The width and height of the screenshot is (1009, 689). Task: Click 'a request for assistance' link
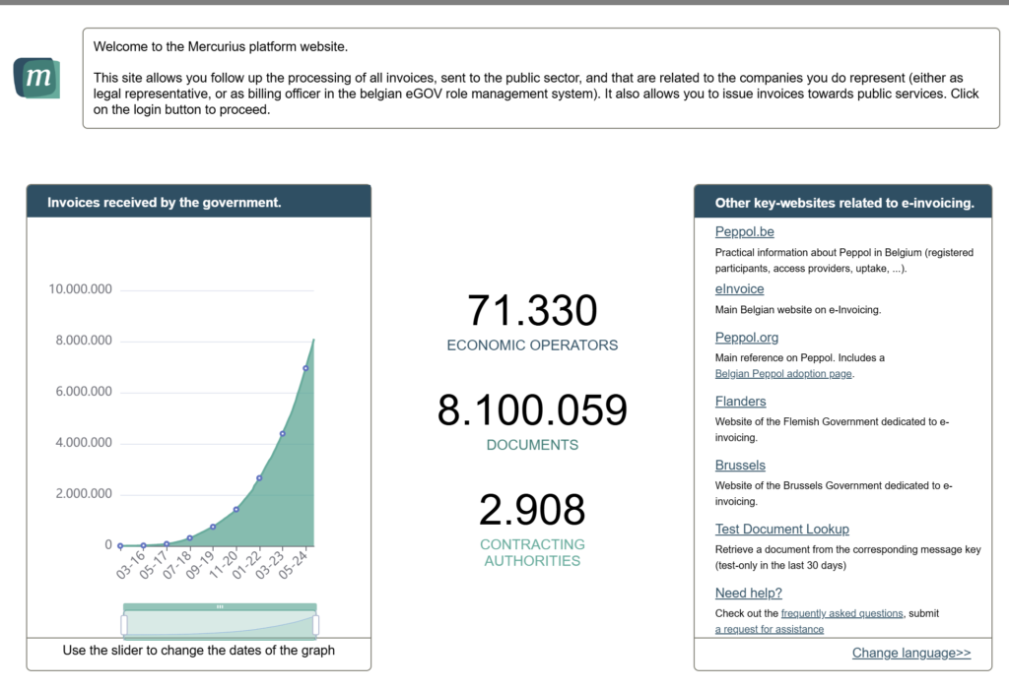tap(769, 629)
